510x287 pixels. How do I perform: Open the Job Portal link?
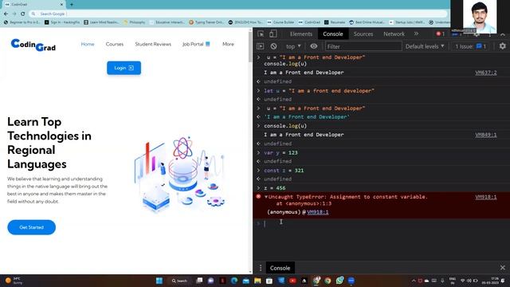[196, 44]
